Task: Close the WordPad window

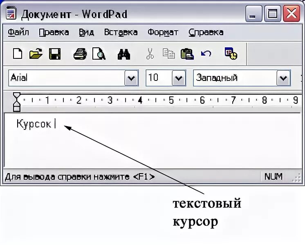Action: [292, 13]
